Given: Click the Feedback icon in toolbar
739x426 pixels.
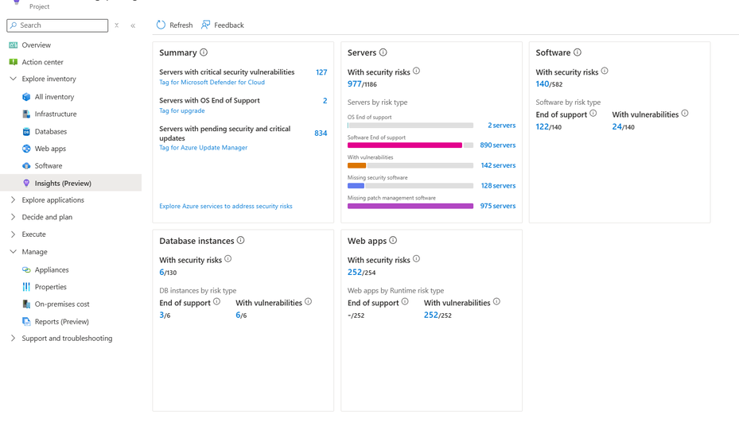Looking at the screenshot, I should click(x=206, y=25).
